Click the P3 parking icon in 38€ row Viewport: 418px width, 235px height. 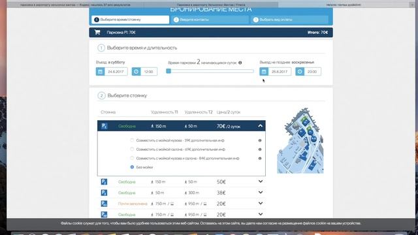click(x=104, y=193)
